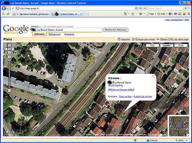Close the rue Benoit Malon tab

pyautogui.click(x=81, y=14)
